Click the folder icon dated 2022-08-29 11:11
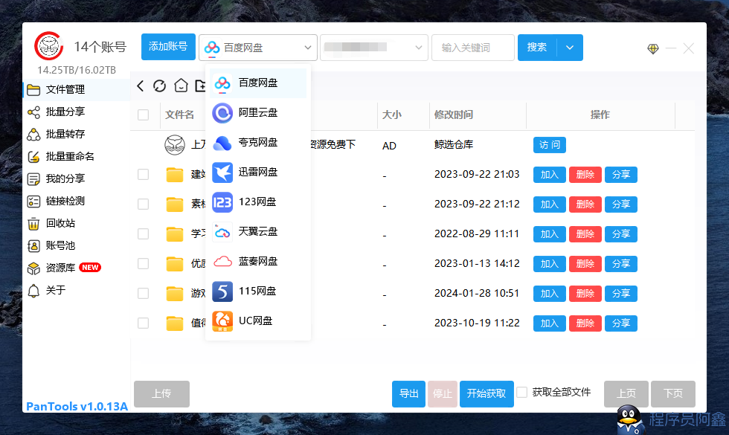This screenshot has height=435, width=729. (x=175, y=234)
